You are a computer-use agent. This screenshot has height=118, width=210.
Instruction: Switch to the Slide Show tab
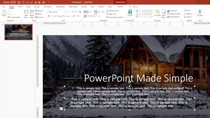pyautogui.click(x=73, y=7)
